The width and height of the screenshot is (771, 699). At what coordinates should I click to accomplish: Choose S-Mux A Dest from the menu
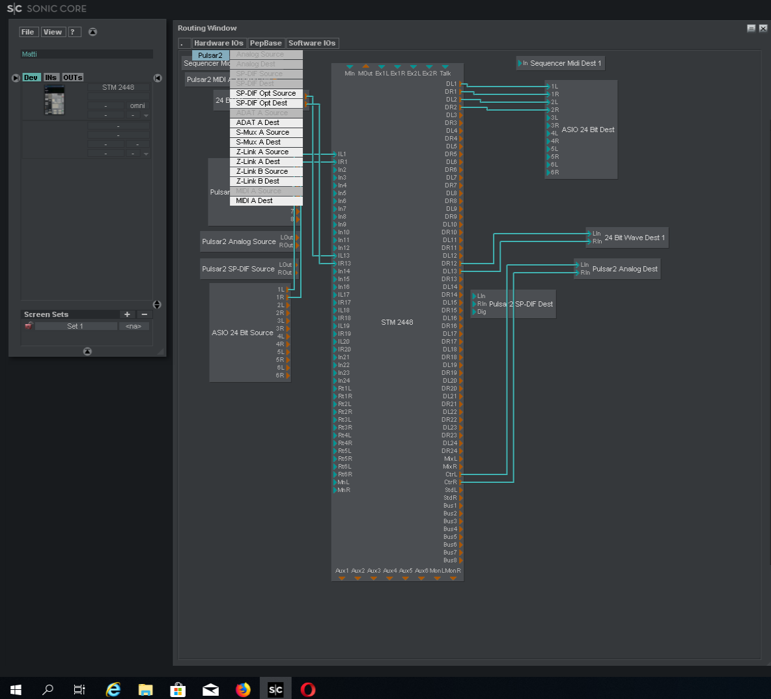tap(266, 142)
